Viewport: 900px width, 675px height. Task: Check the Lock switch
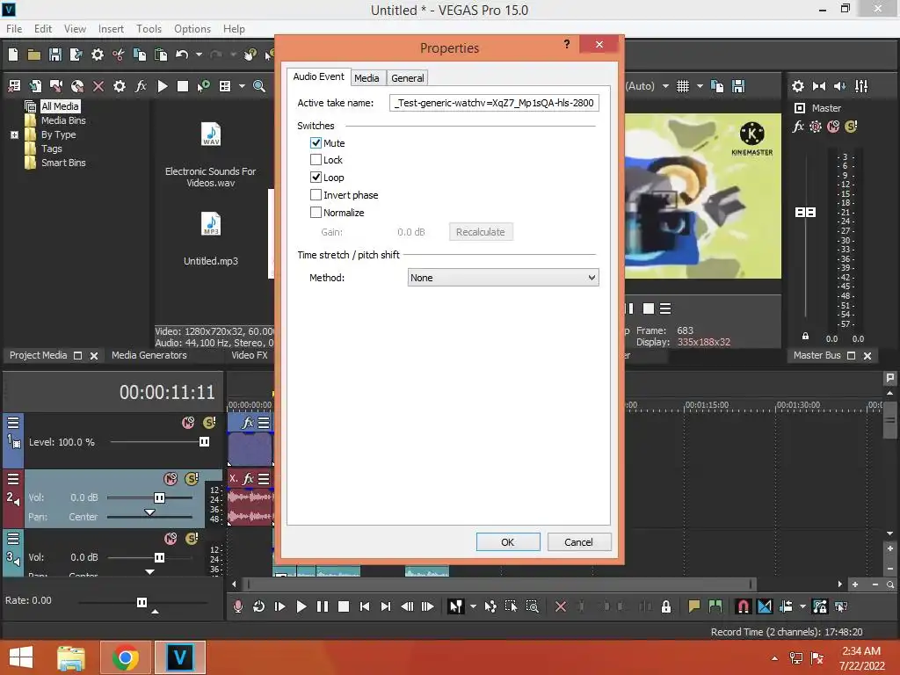(x=316, y=160)
